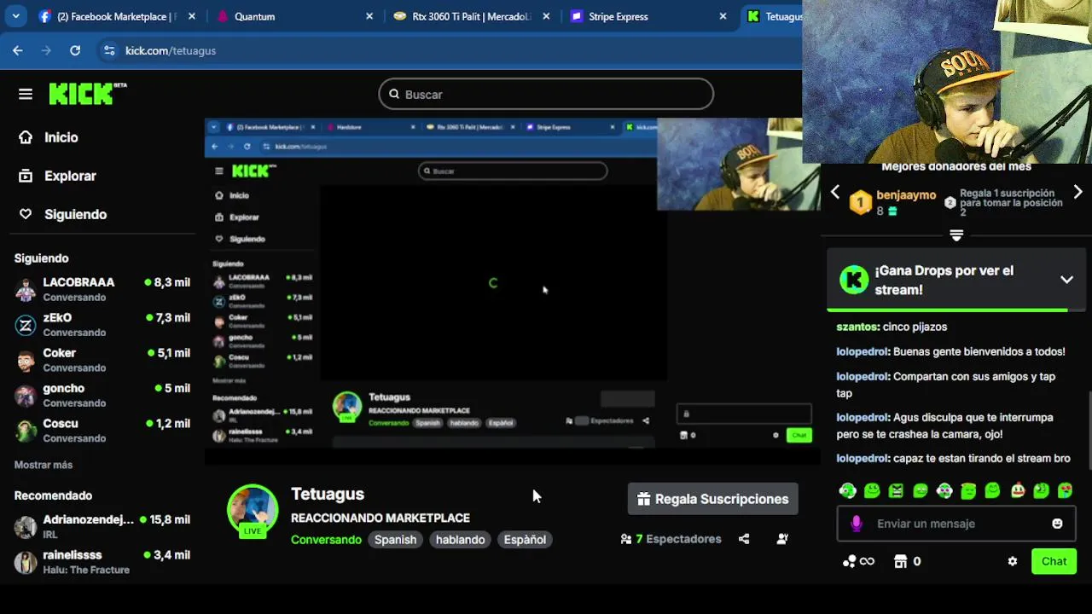Click goncho's avatar in sidebar

[x=26, y=396]
